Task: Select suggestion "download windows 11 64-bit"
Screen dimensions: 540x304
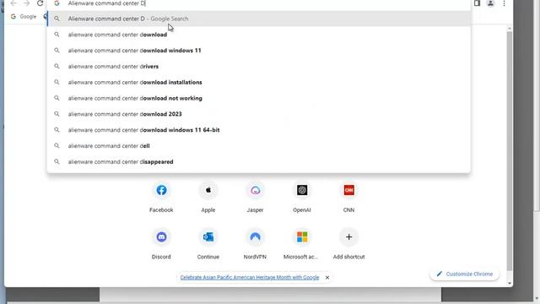Action: point(259,130)
